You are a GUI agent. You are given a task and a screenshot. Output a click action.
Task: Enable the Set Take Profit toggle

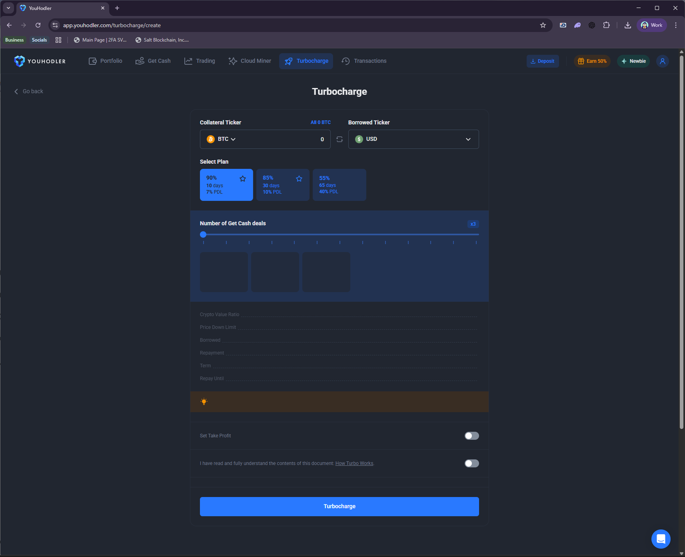pos(471,436)
